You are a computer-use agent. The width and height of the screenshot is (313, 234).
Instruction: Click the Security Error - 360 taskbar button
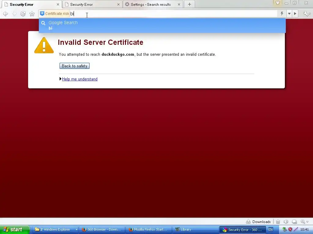click(x=242, y=230)
